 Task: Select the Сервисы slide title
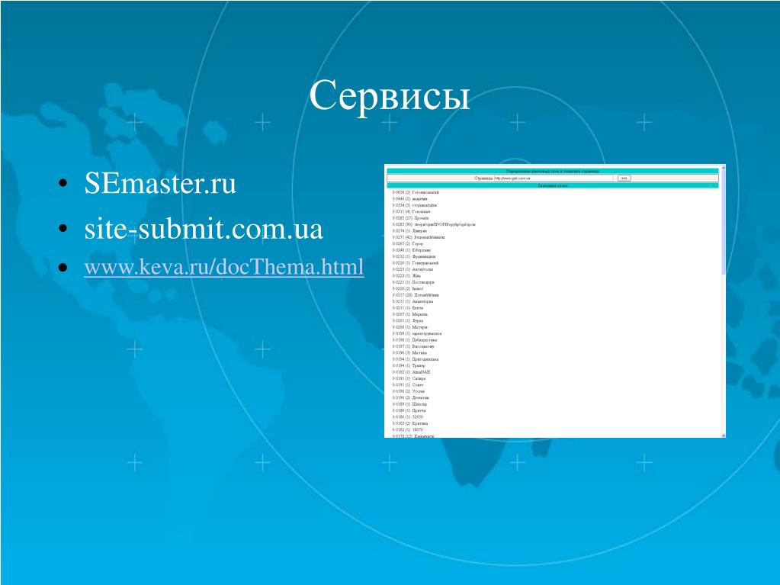[389, 95]
